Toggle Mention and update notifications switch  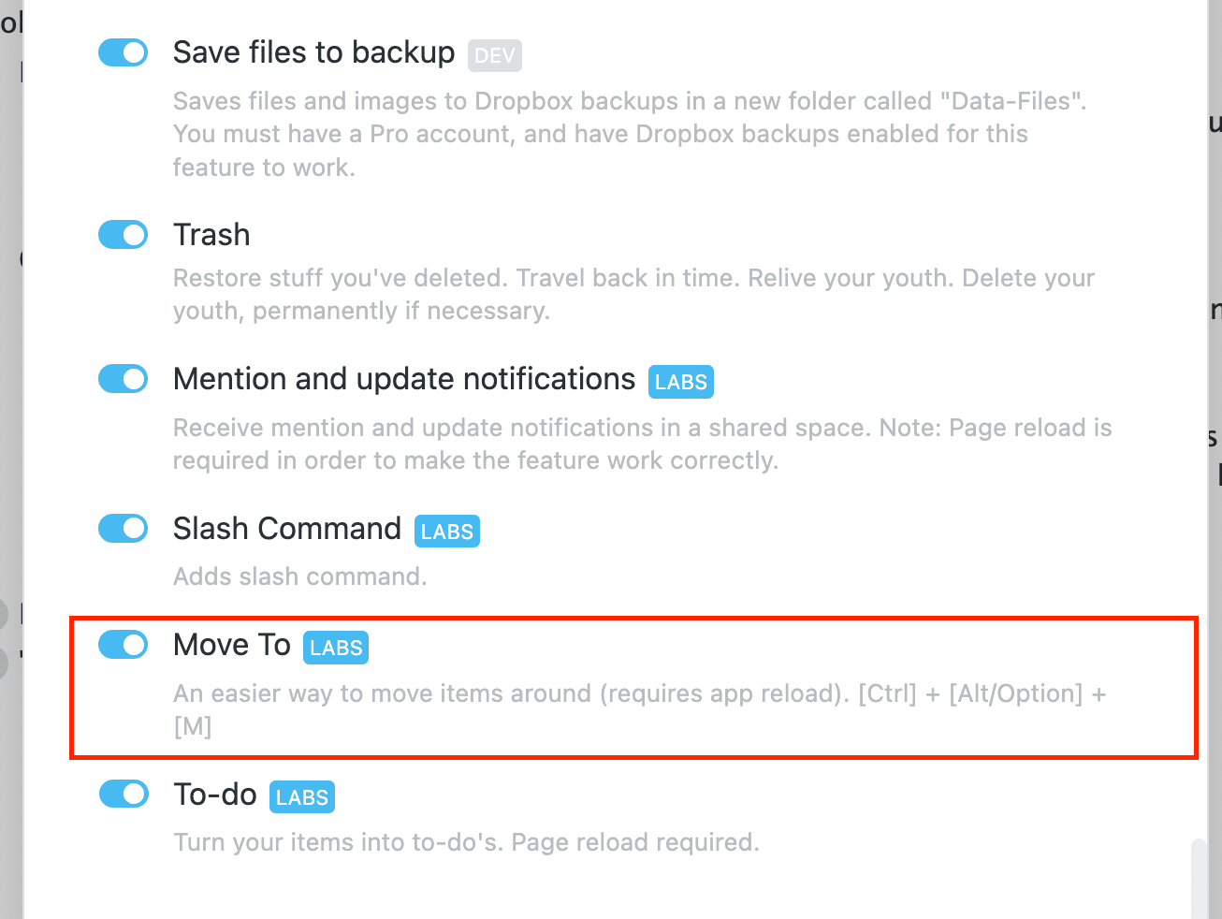(124, 379)
